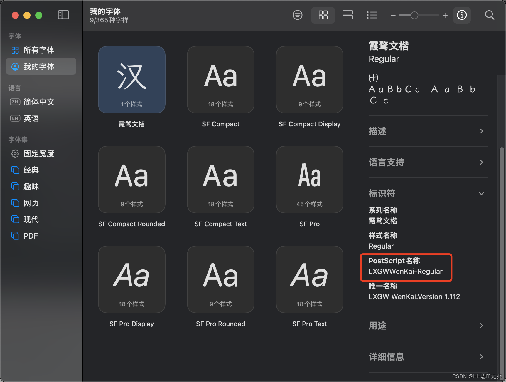Select the 霞鹜文楷 font thumbnail

(132, 80)
